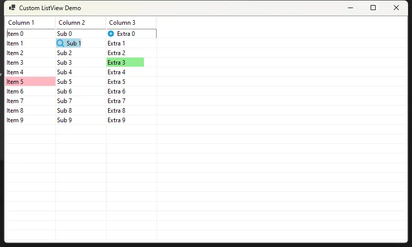Select the Item 0 row

15,34
